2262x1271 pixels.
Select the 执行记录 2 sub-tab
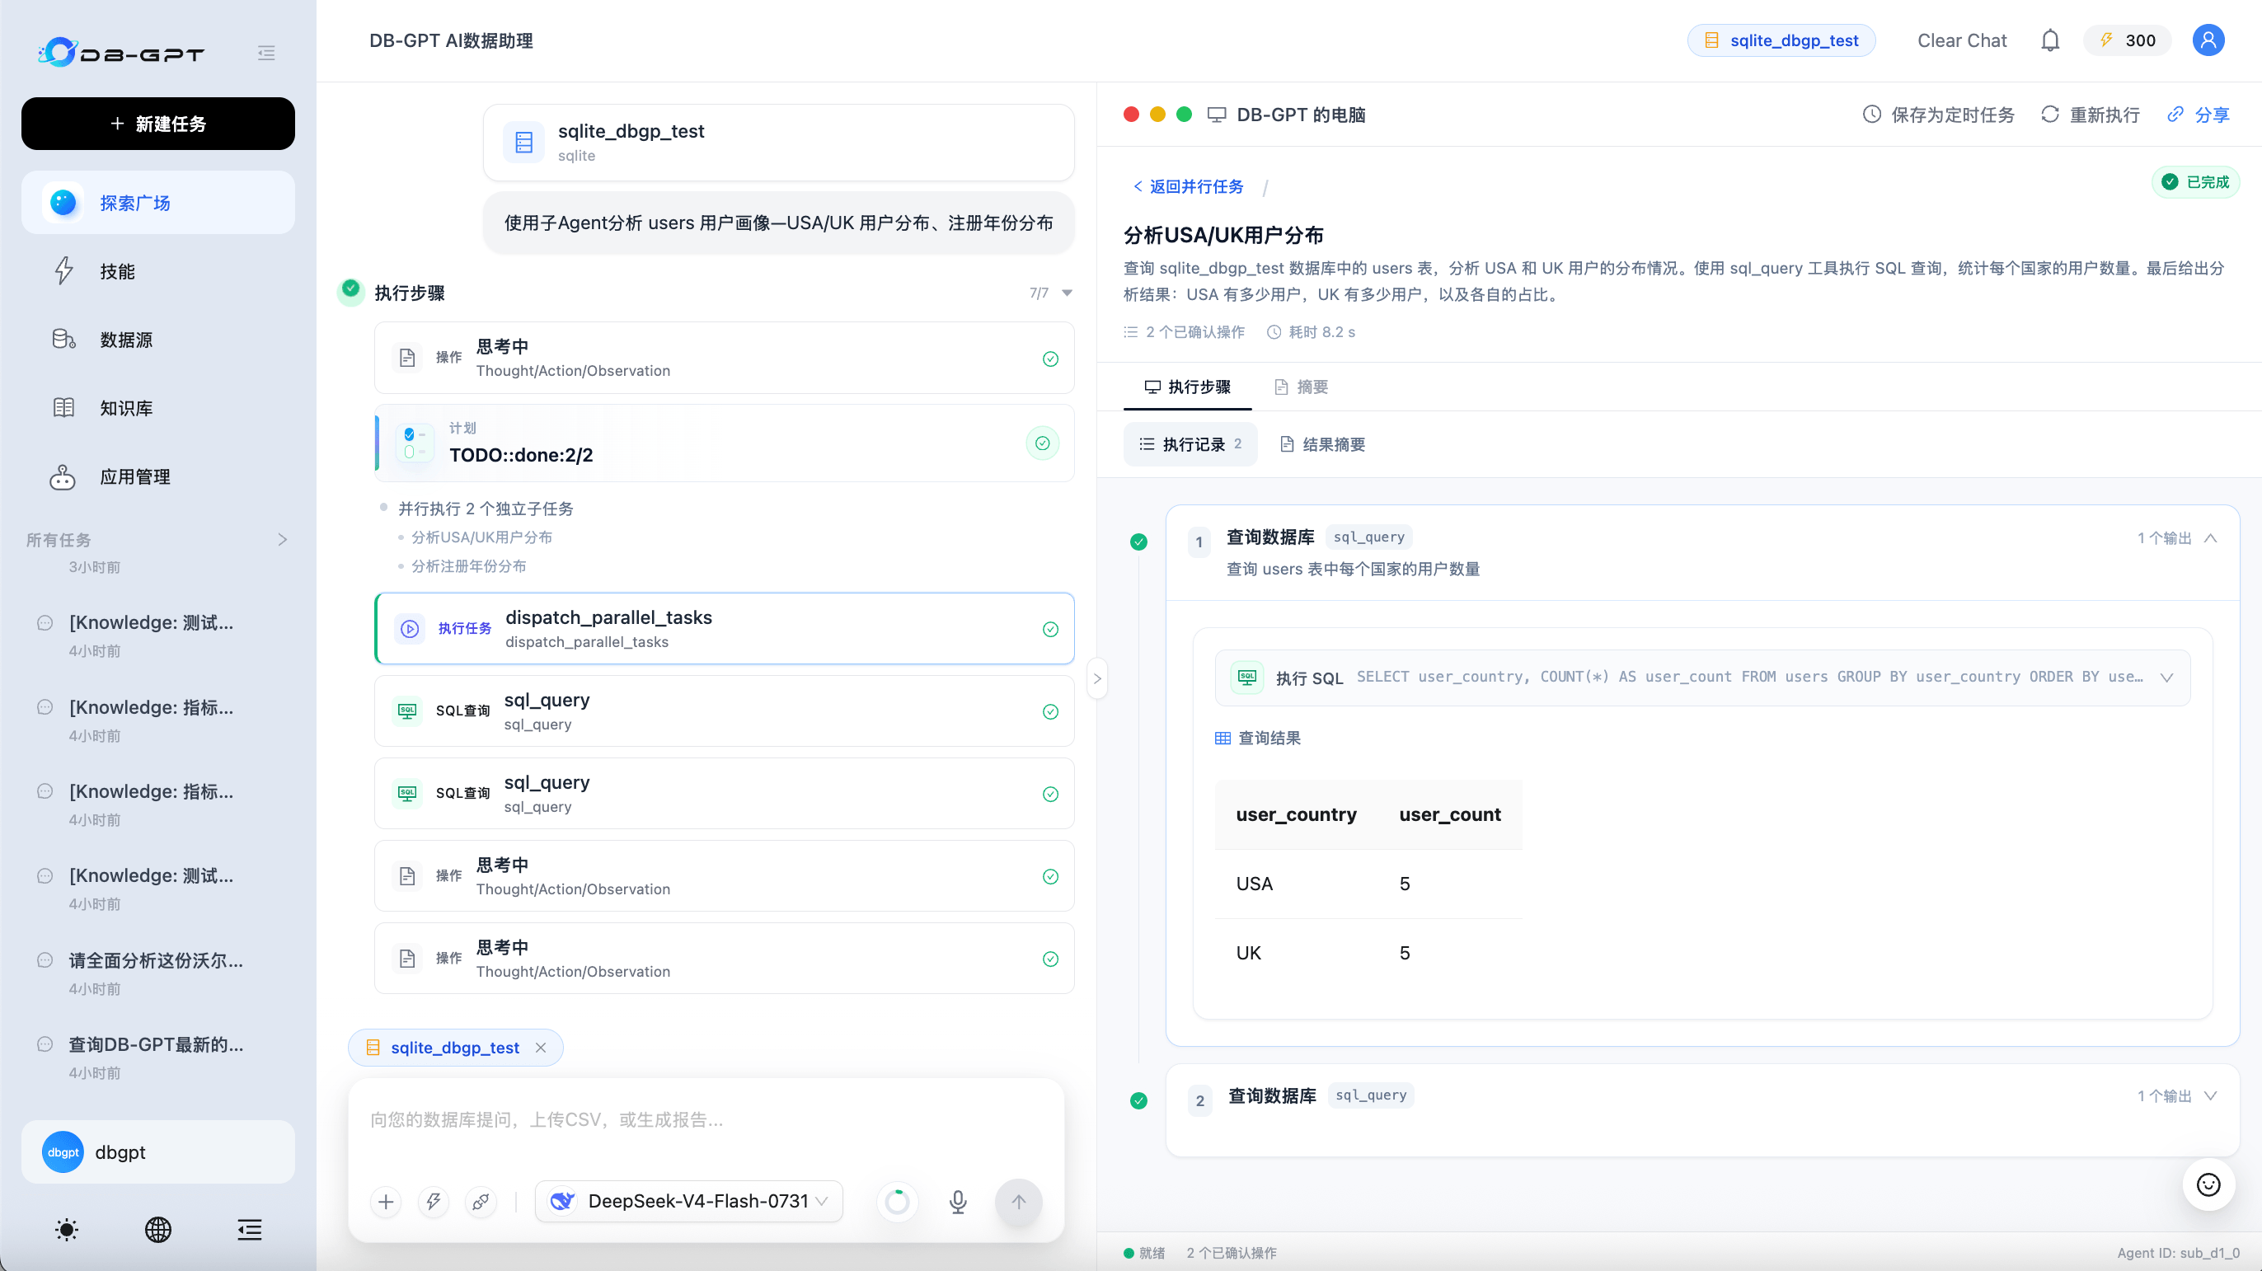[x=1190, y=444]
